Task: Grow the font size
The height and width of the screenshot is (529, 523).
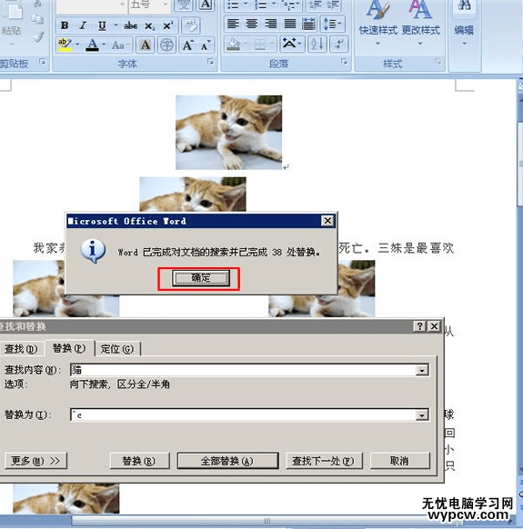Action: click(x=187, y=45)
